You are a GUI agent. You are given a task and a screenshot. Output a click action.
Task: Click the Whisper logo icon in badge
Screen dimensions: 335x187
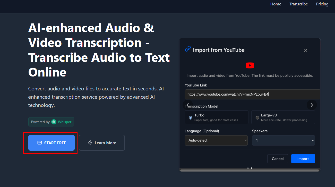click(54, 122)
